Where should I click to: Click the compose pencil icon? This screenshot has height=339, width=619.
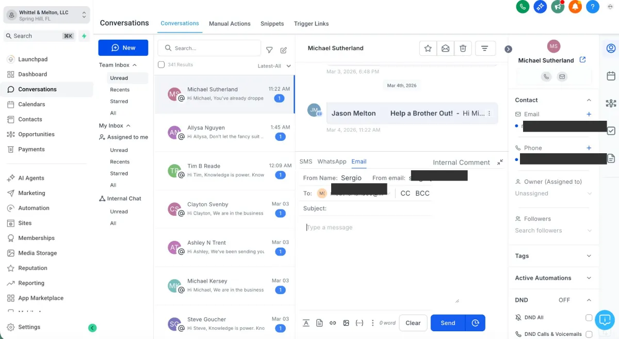click(283, 50)
